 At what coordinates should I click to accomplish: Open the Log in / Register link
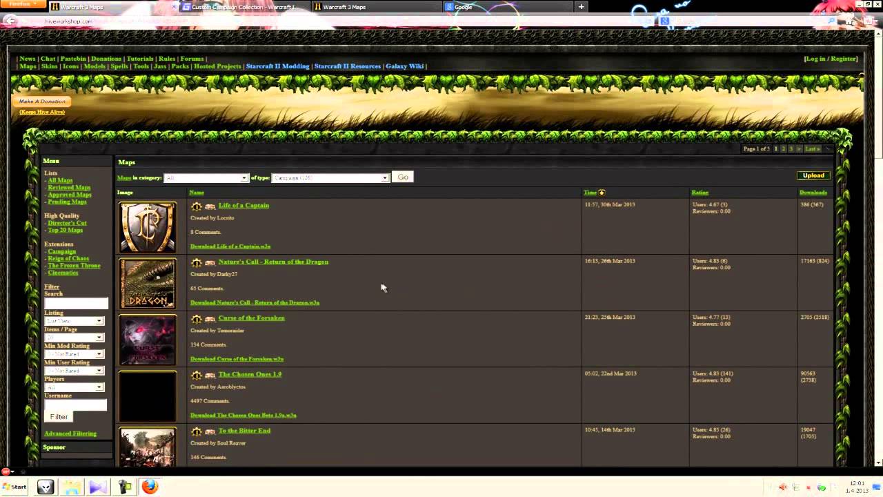831,59
